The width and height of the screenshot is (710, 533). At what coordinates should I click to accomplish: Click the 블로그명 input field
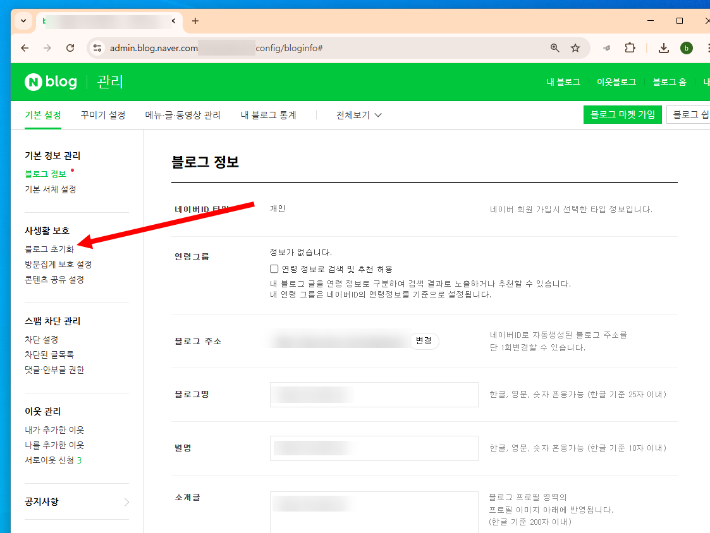(374, 395)
